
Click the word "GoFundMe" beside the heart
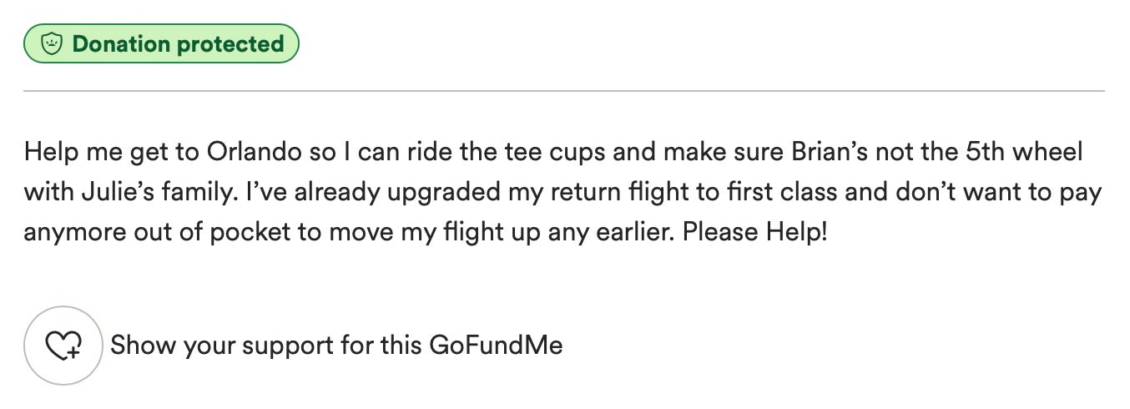(x=496, y=345)
